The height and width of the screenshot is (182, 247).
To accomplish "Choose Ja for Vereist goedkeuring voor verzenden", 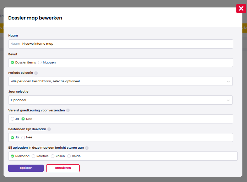I will click(x=12, y=119).
